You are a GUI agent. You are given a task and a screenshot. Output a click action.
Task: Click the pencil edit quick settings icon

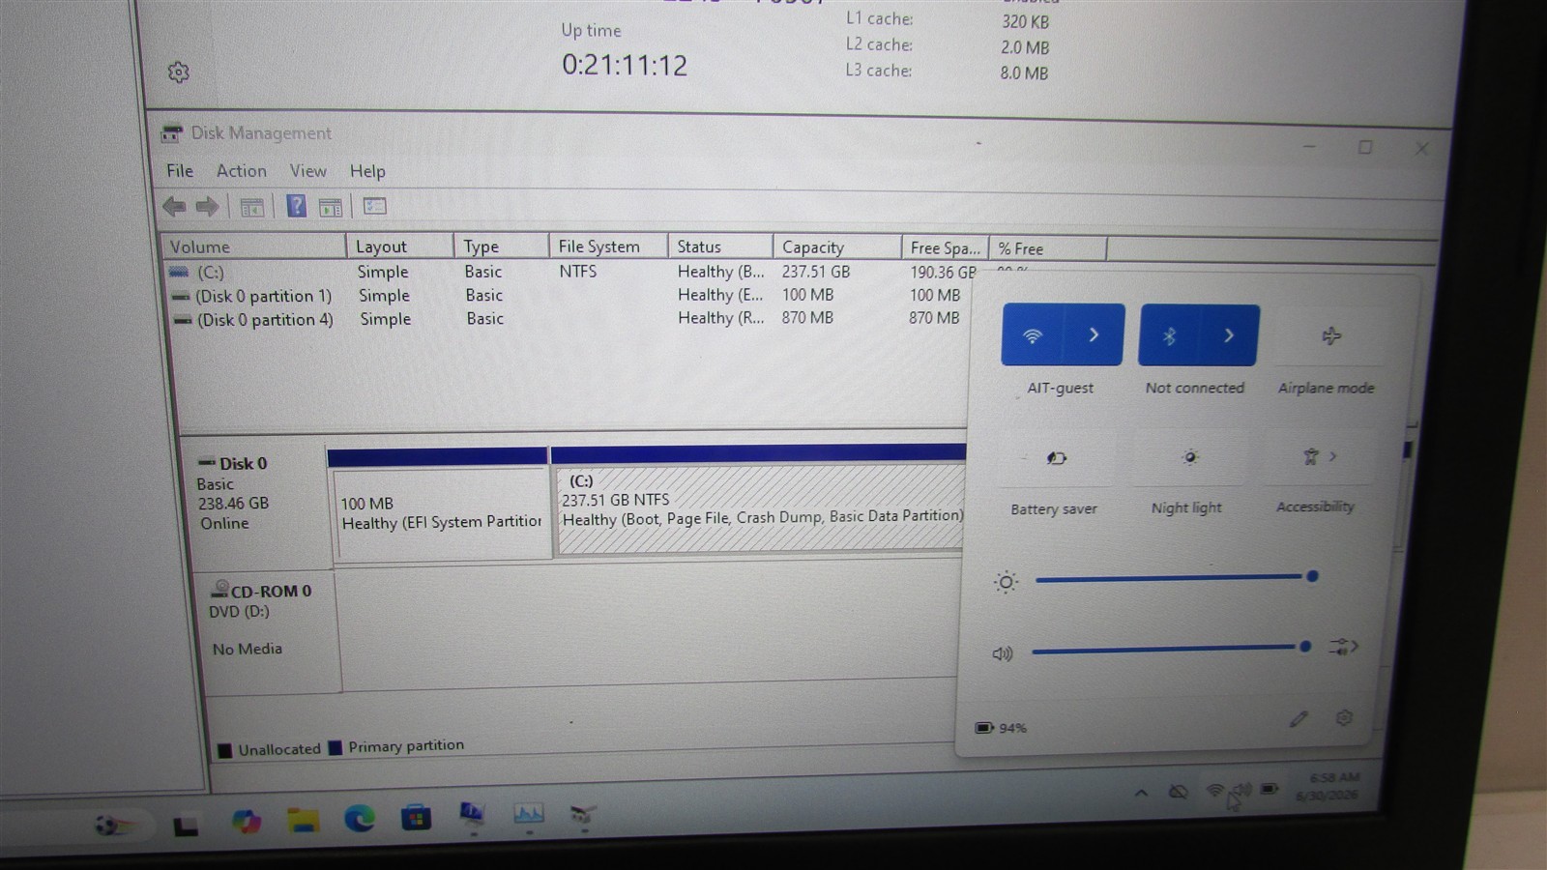click(x=1299, y=719)
